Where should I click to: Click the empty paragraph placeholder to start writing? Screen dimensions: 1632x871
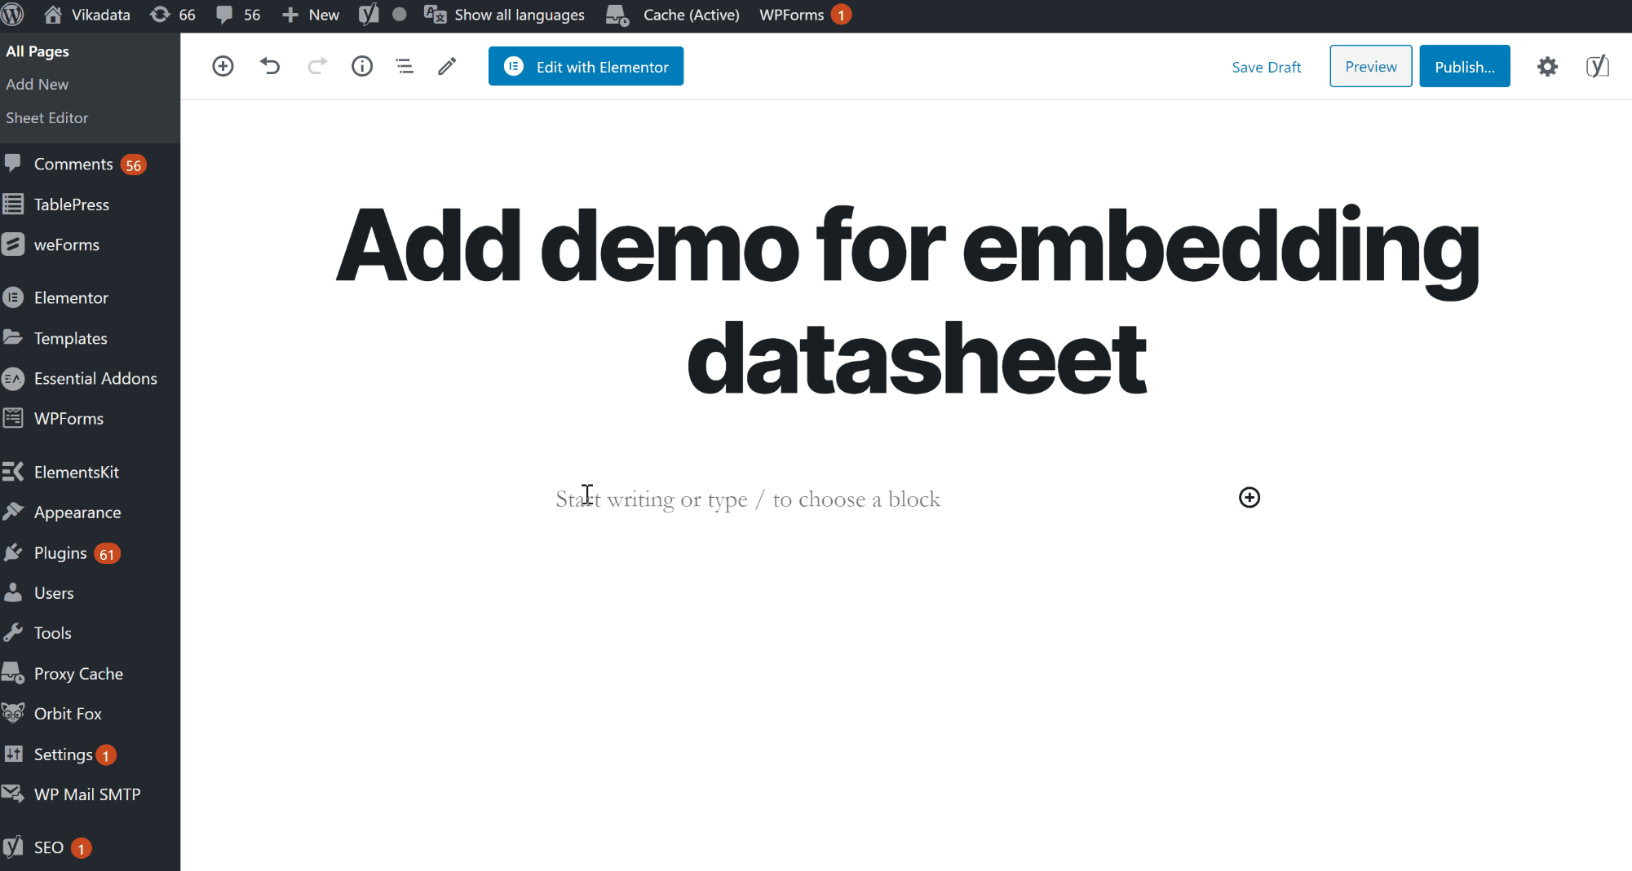pos(747,498)
